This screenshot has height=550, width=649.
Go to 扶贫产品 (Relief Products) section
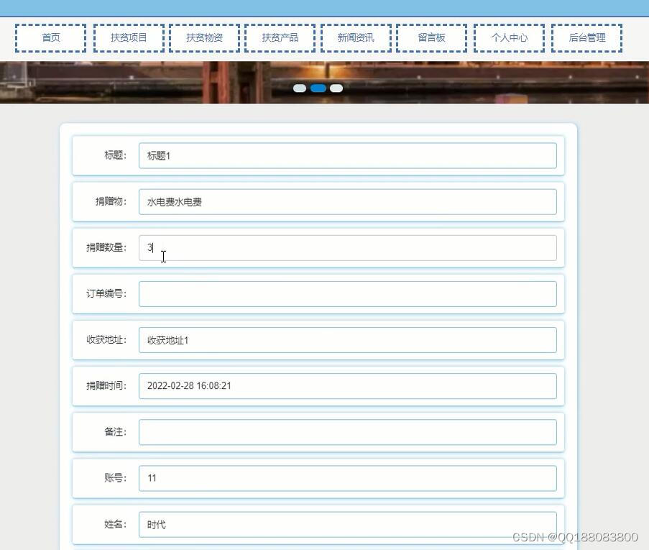pos(280,37)
